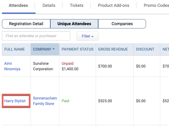
Task: Click the Attendees tab
Action: [x=18, y=5]
